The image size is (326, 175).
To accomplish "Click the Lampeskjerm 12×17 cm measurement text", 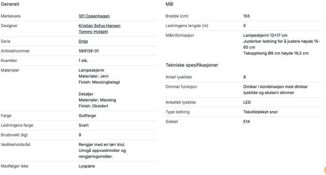I will tap(265, 35).
